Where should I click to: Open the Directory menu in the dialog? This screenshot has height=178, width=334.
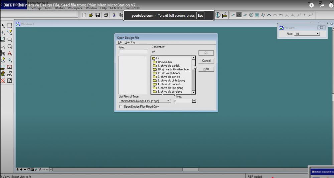tap(130, 42)
